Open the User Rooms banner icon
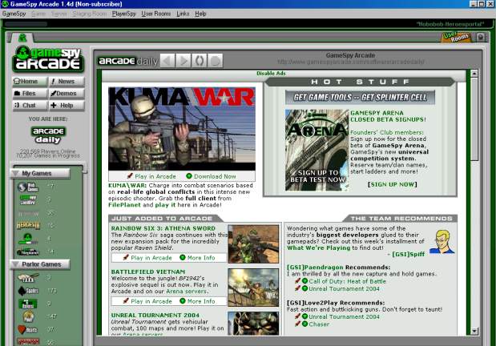 coord(456,37)
